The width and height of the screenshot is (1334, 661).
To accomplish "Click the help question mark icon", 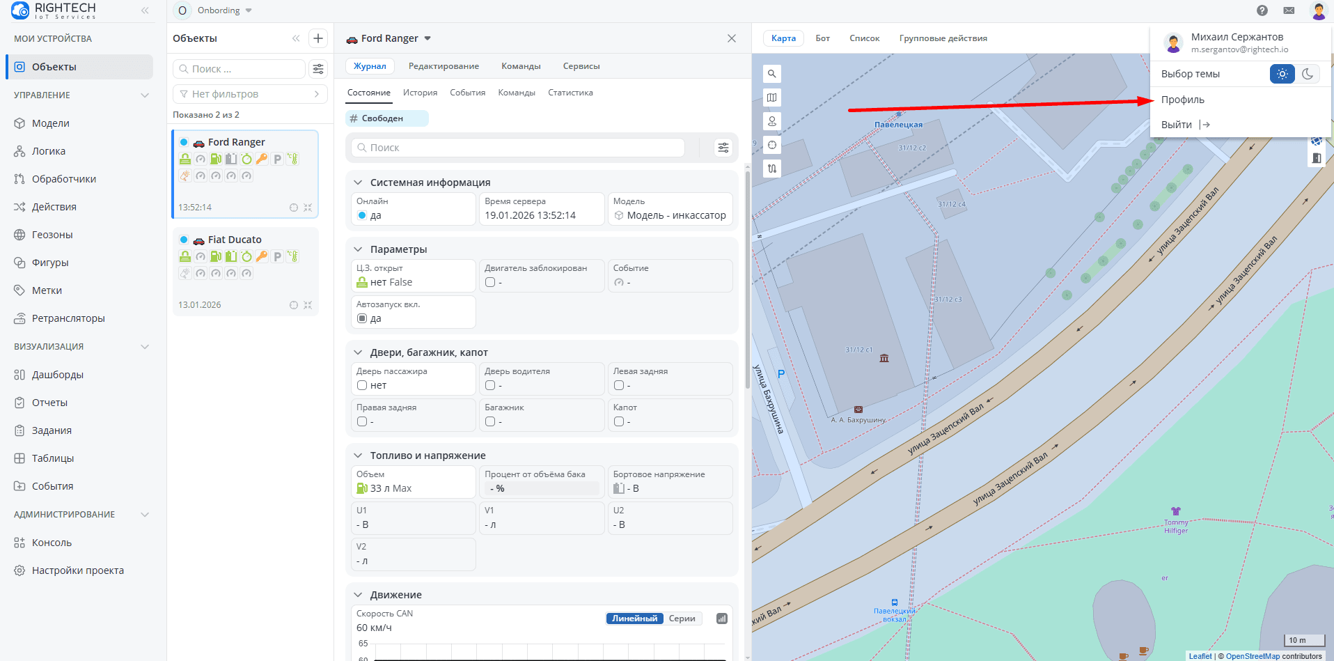I will [x=1262, y=10].
